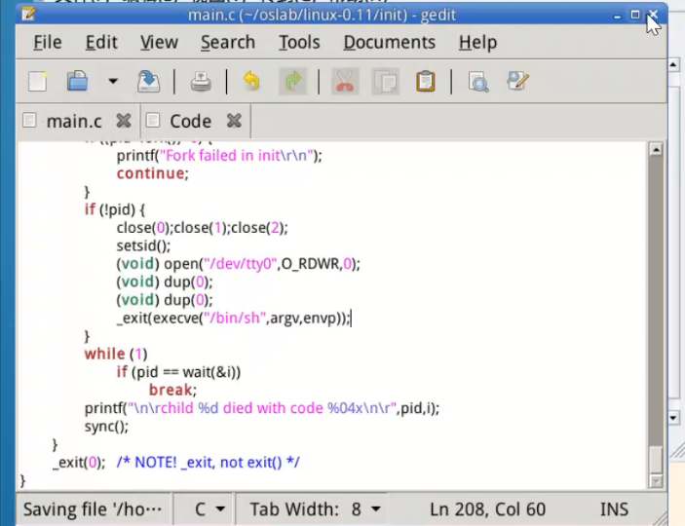Open the C language selector dropdown

pyautogui.click(x=209, y=509)
